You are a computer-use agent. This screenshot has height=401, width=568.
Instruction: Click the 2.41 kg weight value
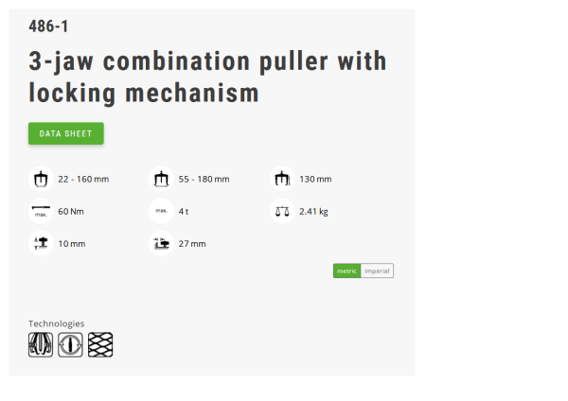coord(313,212)
